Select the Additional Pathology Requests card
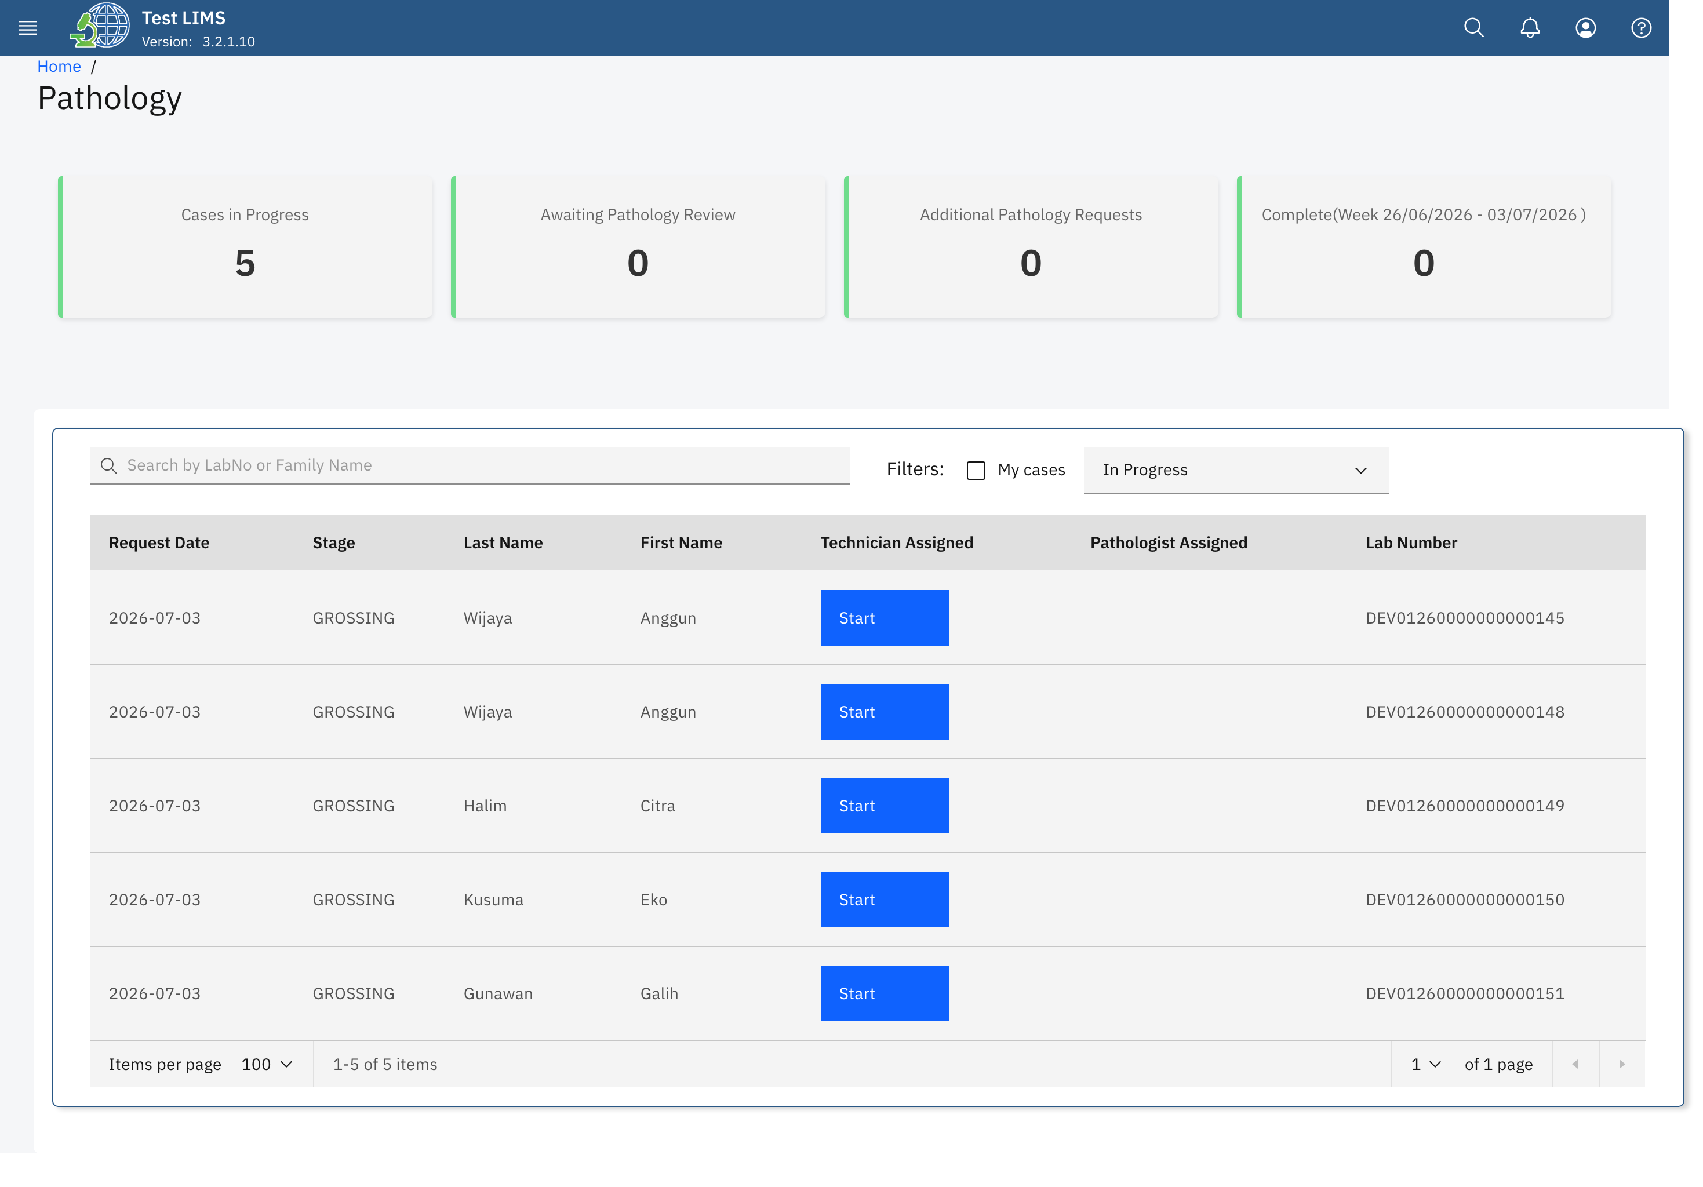The width and height of the screenshot is (1703, 1187). 1031,246
